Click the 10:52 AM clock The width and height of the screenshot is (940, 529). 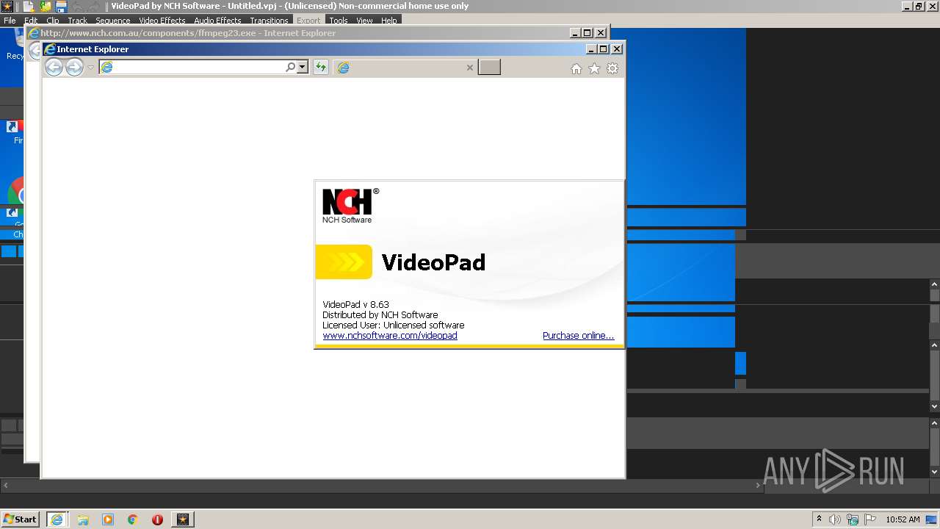tap(903, 519)
